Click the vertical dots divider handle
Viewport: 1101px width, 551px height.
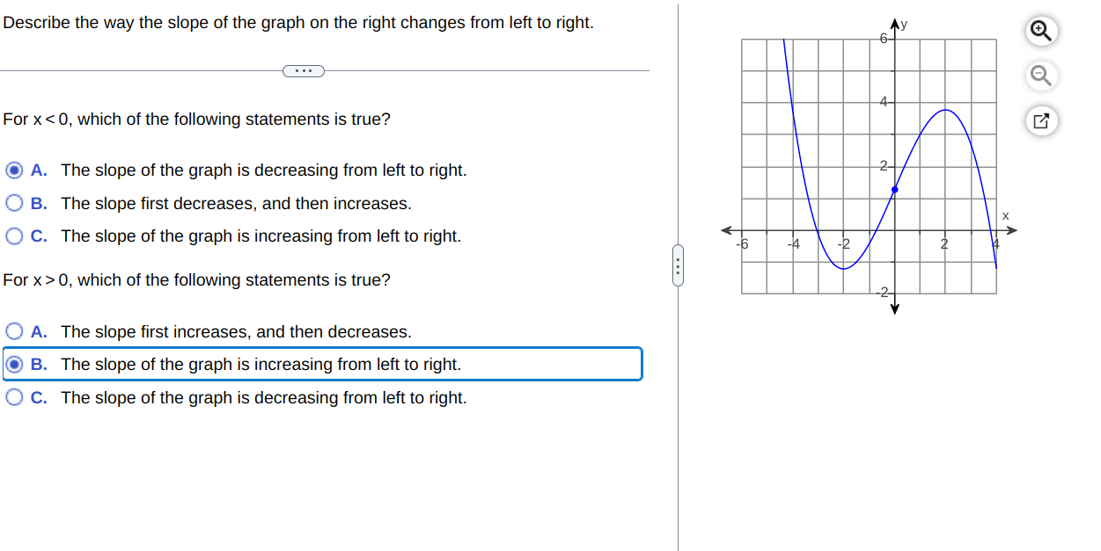coord(678,265)
